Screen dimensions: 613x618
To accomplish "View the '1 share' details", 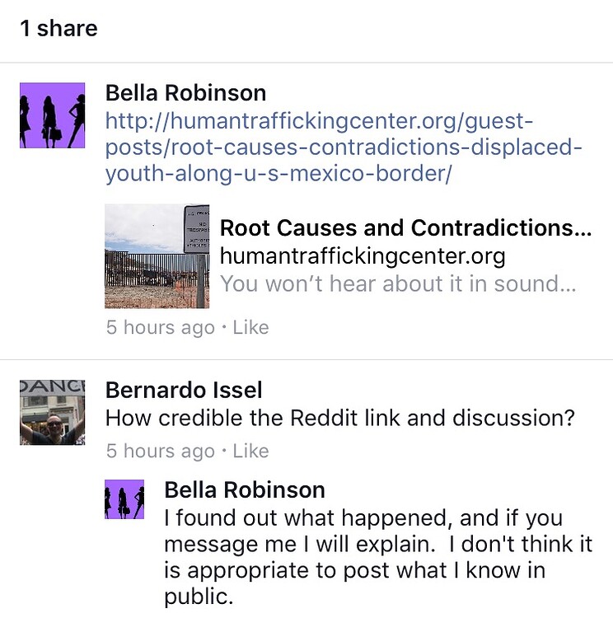I will tap(58, 29).
